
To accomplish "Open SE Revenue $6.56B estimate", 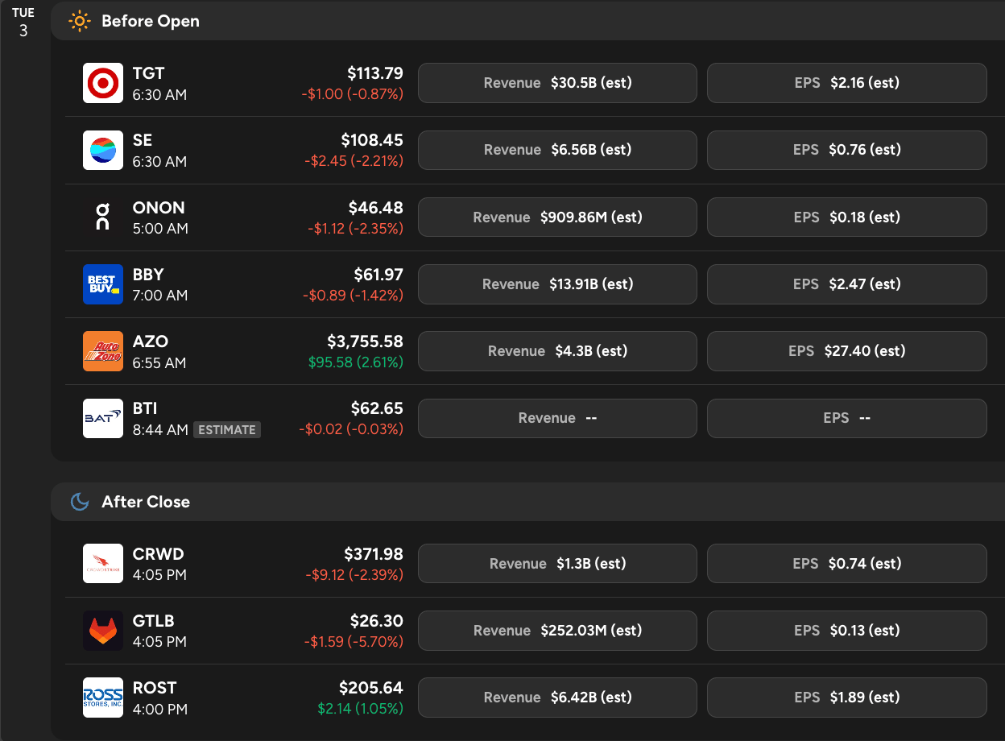I will click(557, 150).
